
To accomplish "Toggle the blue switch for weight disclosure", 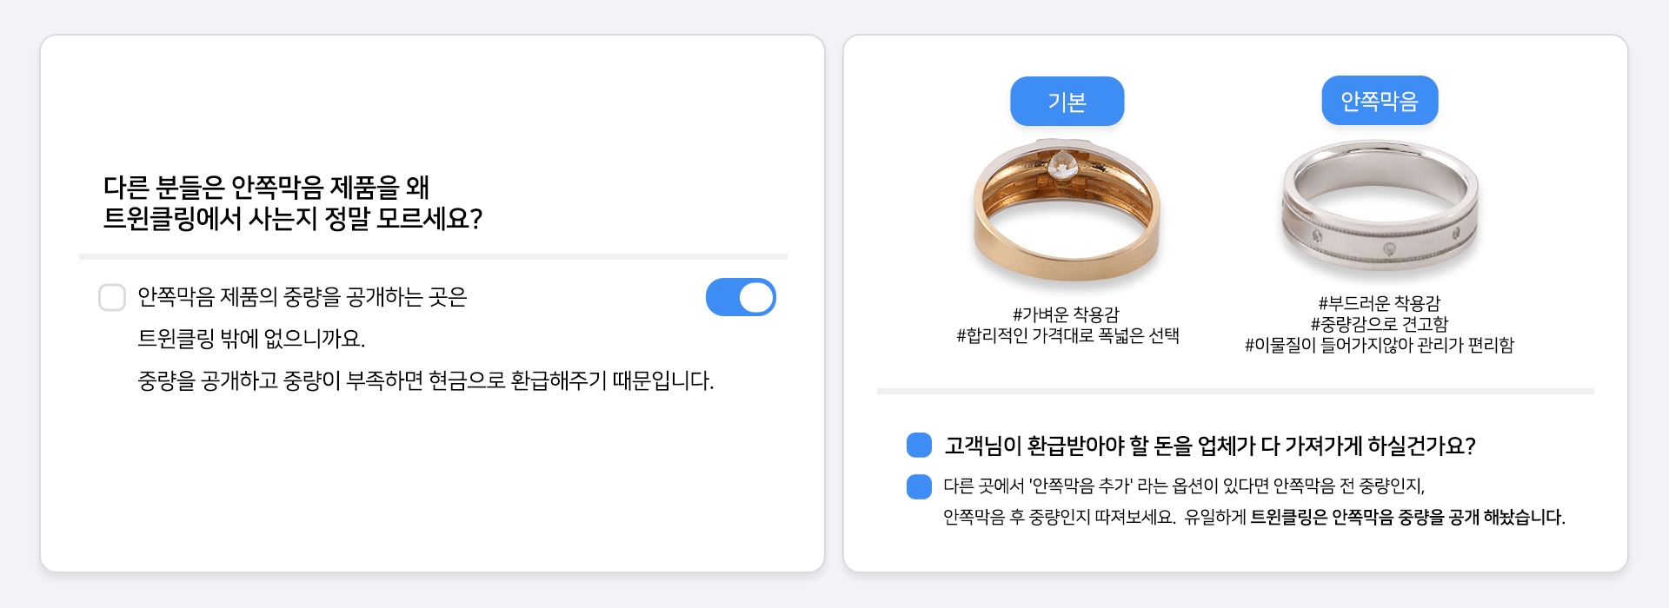I will click(741, 297).
